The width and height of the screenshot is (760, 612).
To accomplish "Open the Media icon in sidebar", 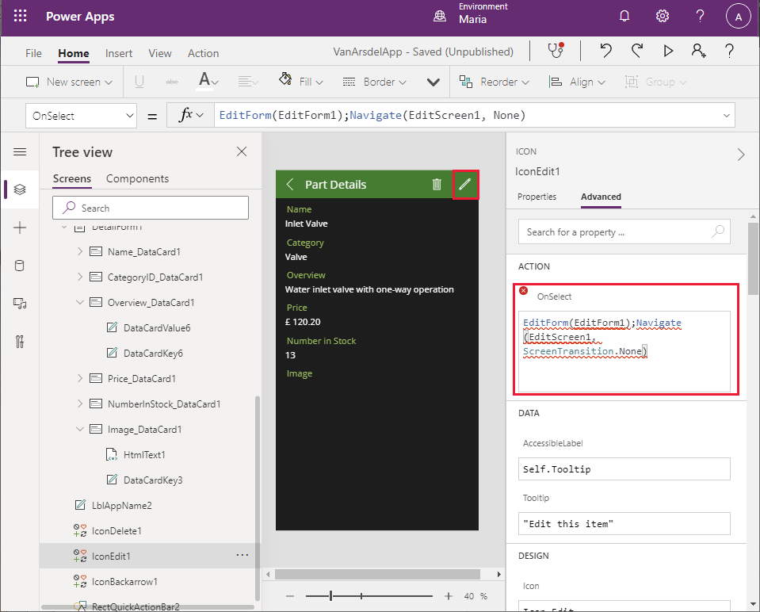I will point(20,304).
